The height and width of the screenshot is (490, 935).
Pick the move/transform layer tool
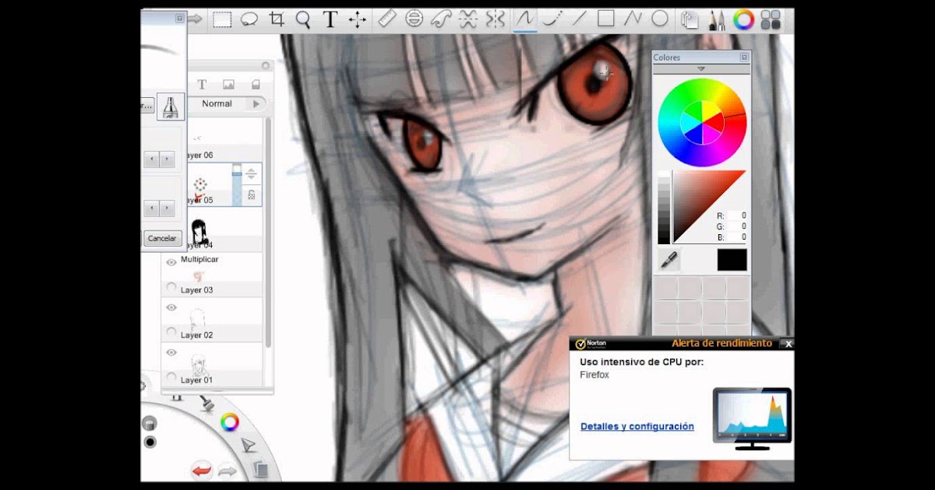coord(357,19)
